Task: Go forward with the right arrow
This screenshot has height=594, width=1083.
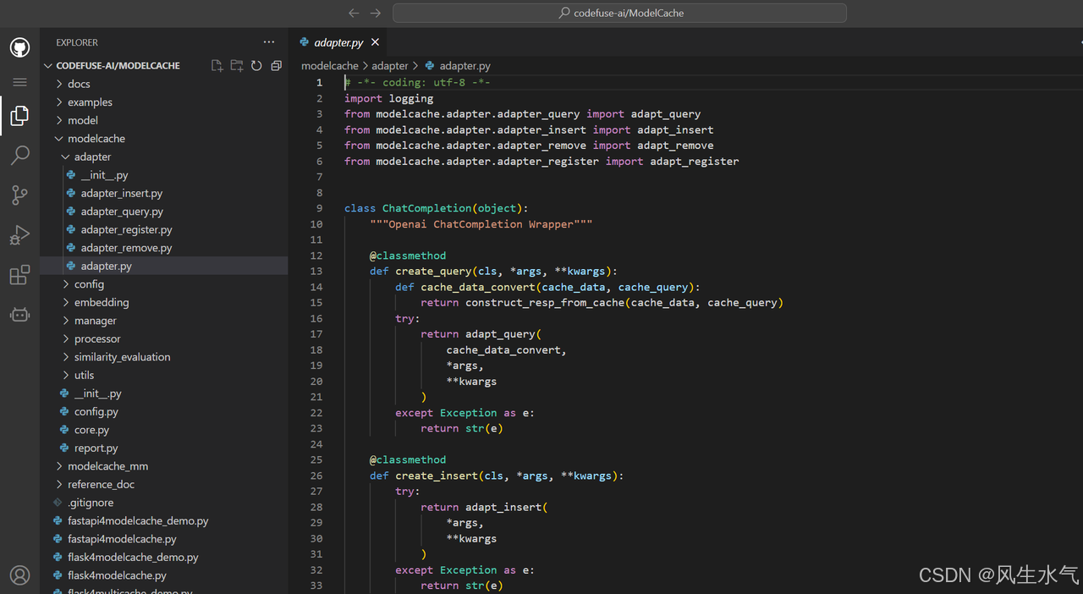Action: tap(376, 13)
